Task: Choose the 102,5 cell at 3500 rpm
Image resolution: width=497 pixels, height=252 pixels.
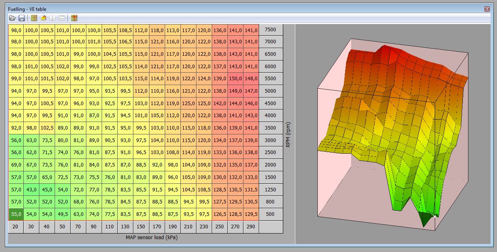Action: point(47,128)
